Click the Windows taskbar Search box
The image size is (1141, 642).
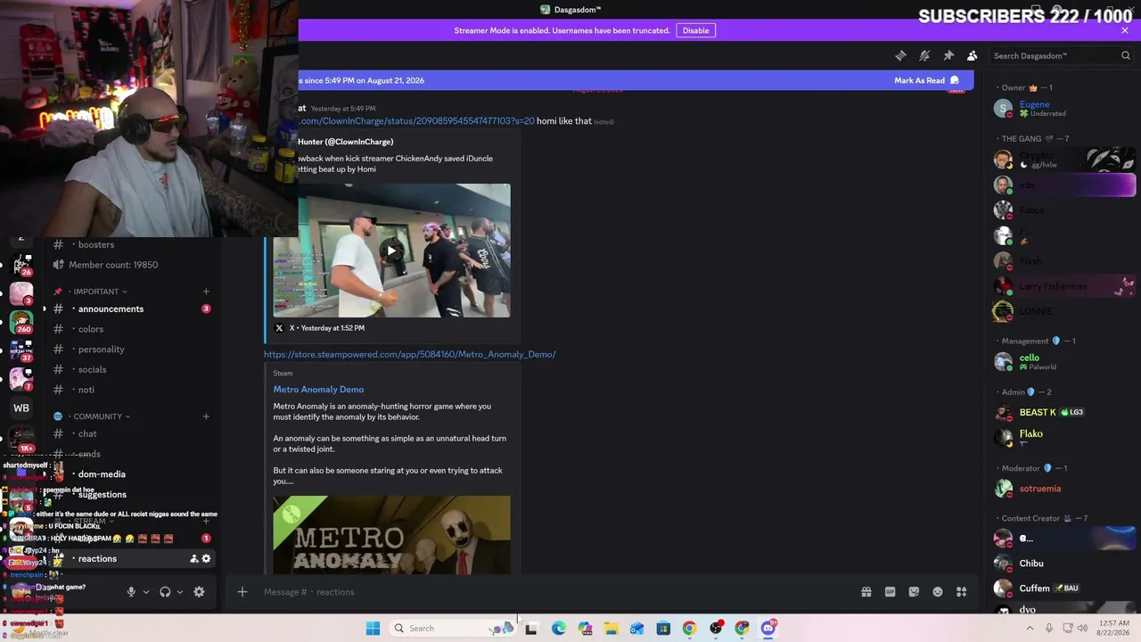click(451, 629)
